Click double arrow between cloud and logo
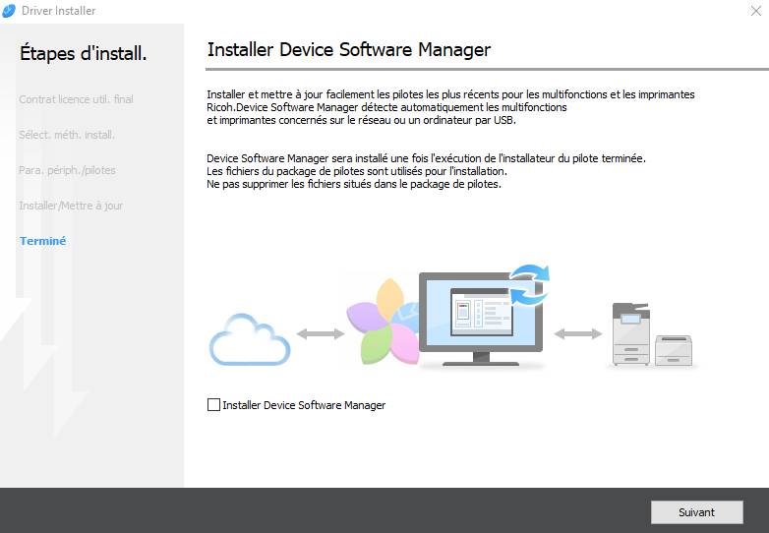Screen dimensions: 769x533 coord(321,334)
